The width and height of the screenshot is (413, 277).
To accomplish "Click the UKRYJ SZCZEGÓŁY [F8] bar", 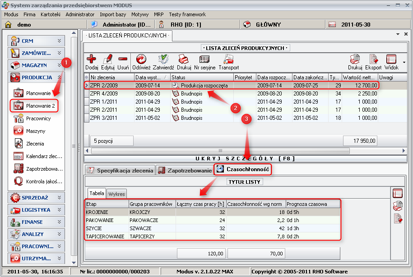I will 246,159.
